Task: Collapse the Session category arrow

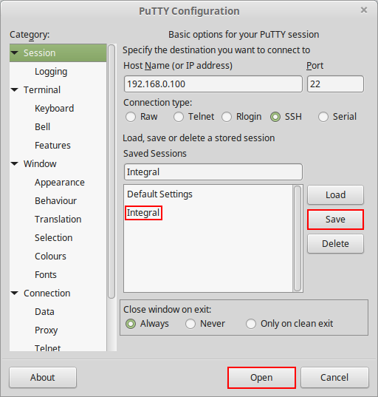Action: coord(15,53)
